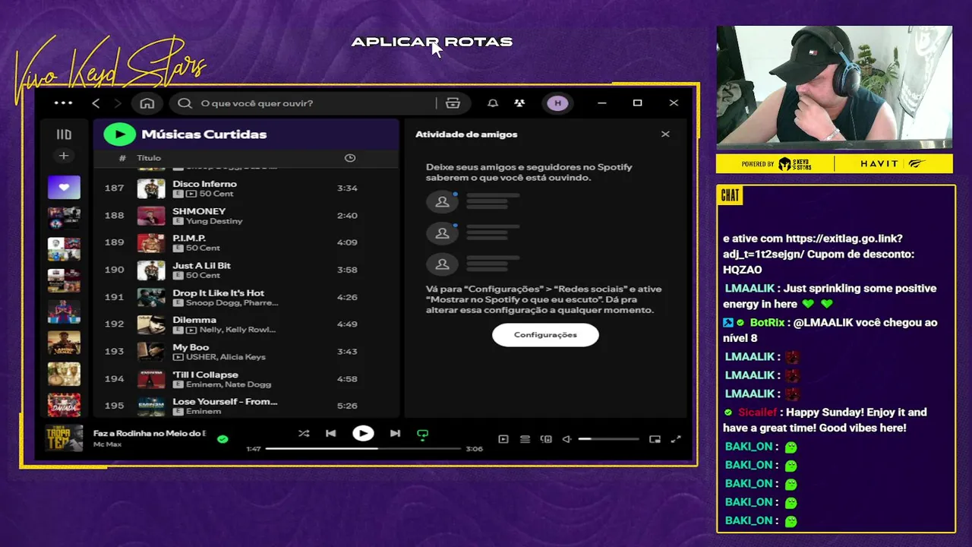Go back with the left arrow
The image size is (972, 547).
click(96, 103)
